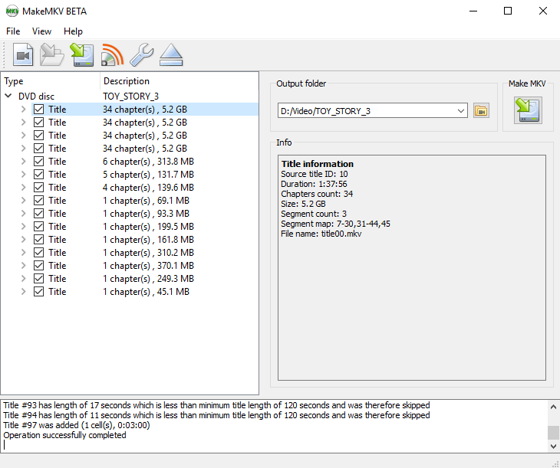Click the Eject disc toolbar icon
This screenshot has height=468, width=560.
(x=171, y=54)
